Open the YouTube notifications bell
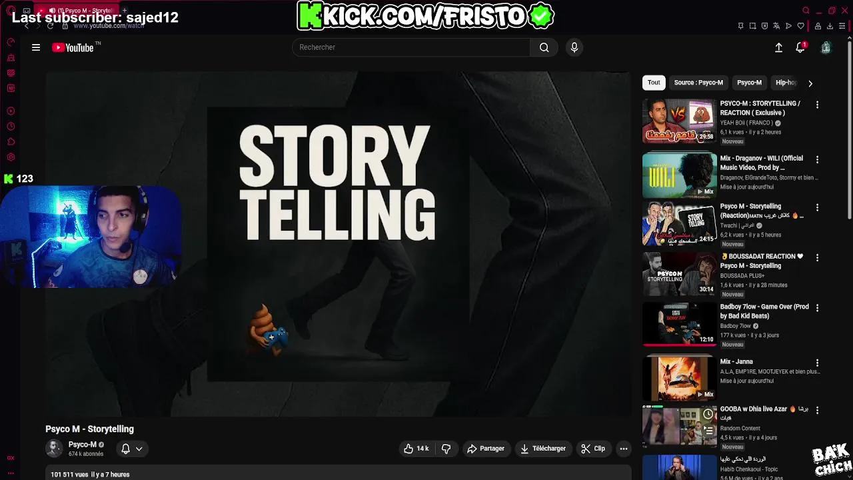Screen dimensions: 853x480 point(800,47)
